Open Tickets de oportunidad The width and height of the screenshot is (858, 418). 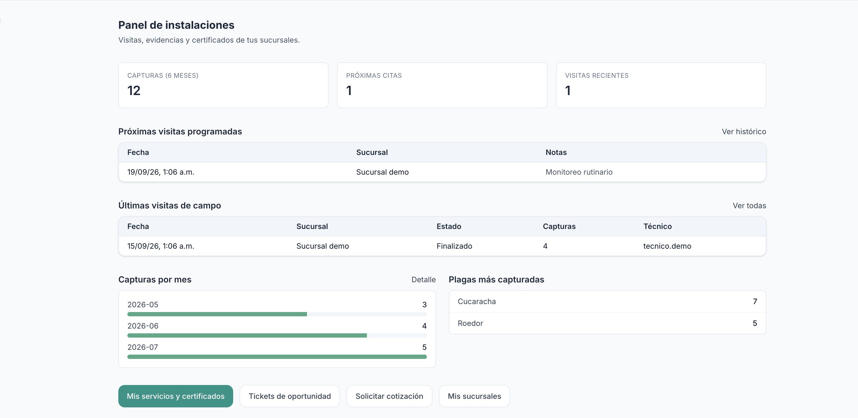tap(289, 396)
